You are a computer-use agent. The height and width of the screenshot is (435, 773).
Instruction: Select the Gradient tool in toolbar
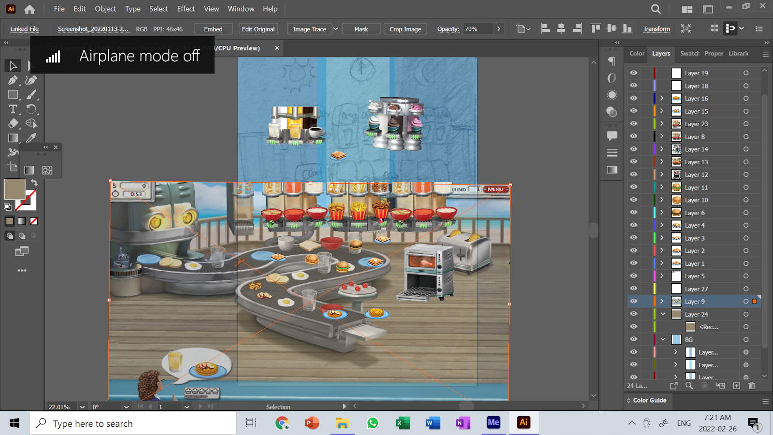click(x=13, y=138)
